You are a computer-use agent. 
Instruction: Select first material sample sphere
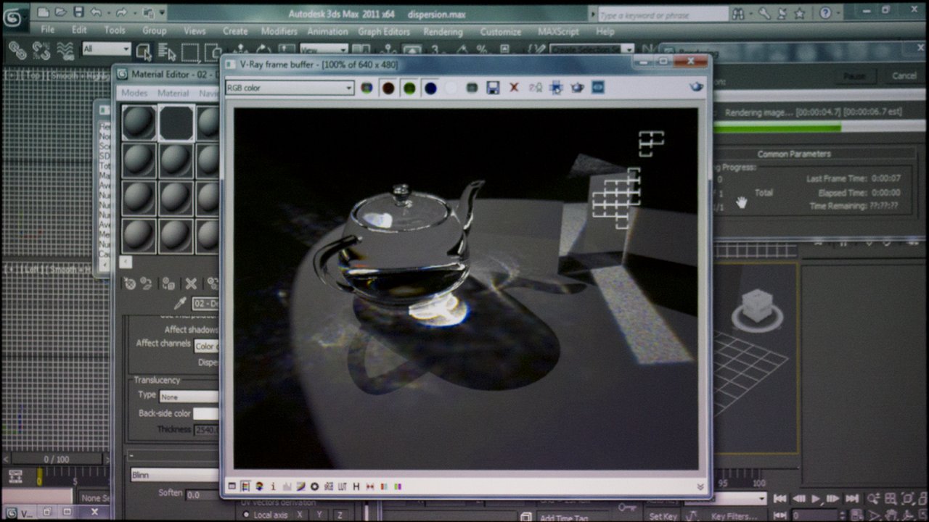coord(139,123)
